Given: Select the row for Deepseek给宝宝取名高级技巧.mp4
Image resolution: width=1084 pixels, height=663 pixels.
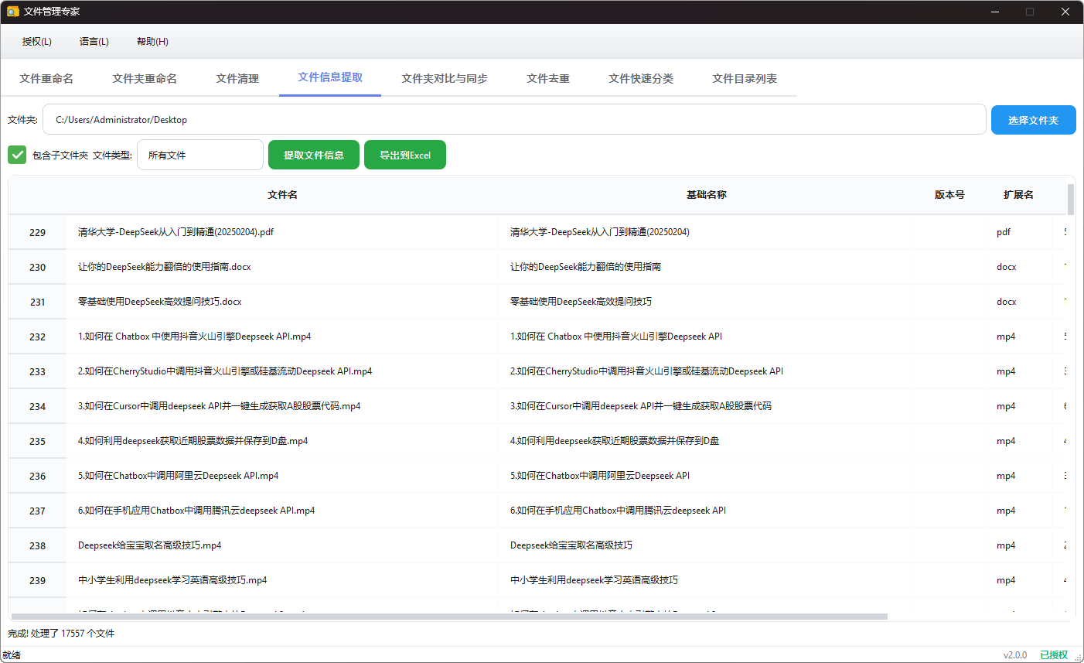Looking at the screenshot, I should coord(309,545).
